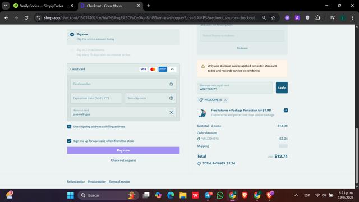
Task: Close the Checkout - Coco Moon tab
Action: click(x=139, y=6)
